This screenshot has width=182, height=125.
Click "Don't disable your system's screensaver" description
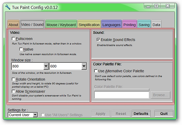click(47, 97)
